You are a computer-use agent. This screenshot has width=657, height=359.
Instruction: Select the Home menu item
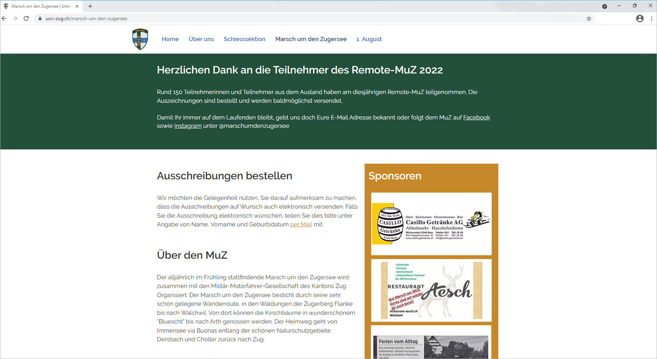[x=170, y=39]
